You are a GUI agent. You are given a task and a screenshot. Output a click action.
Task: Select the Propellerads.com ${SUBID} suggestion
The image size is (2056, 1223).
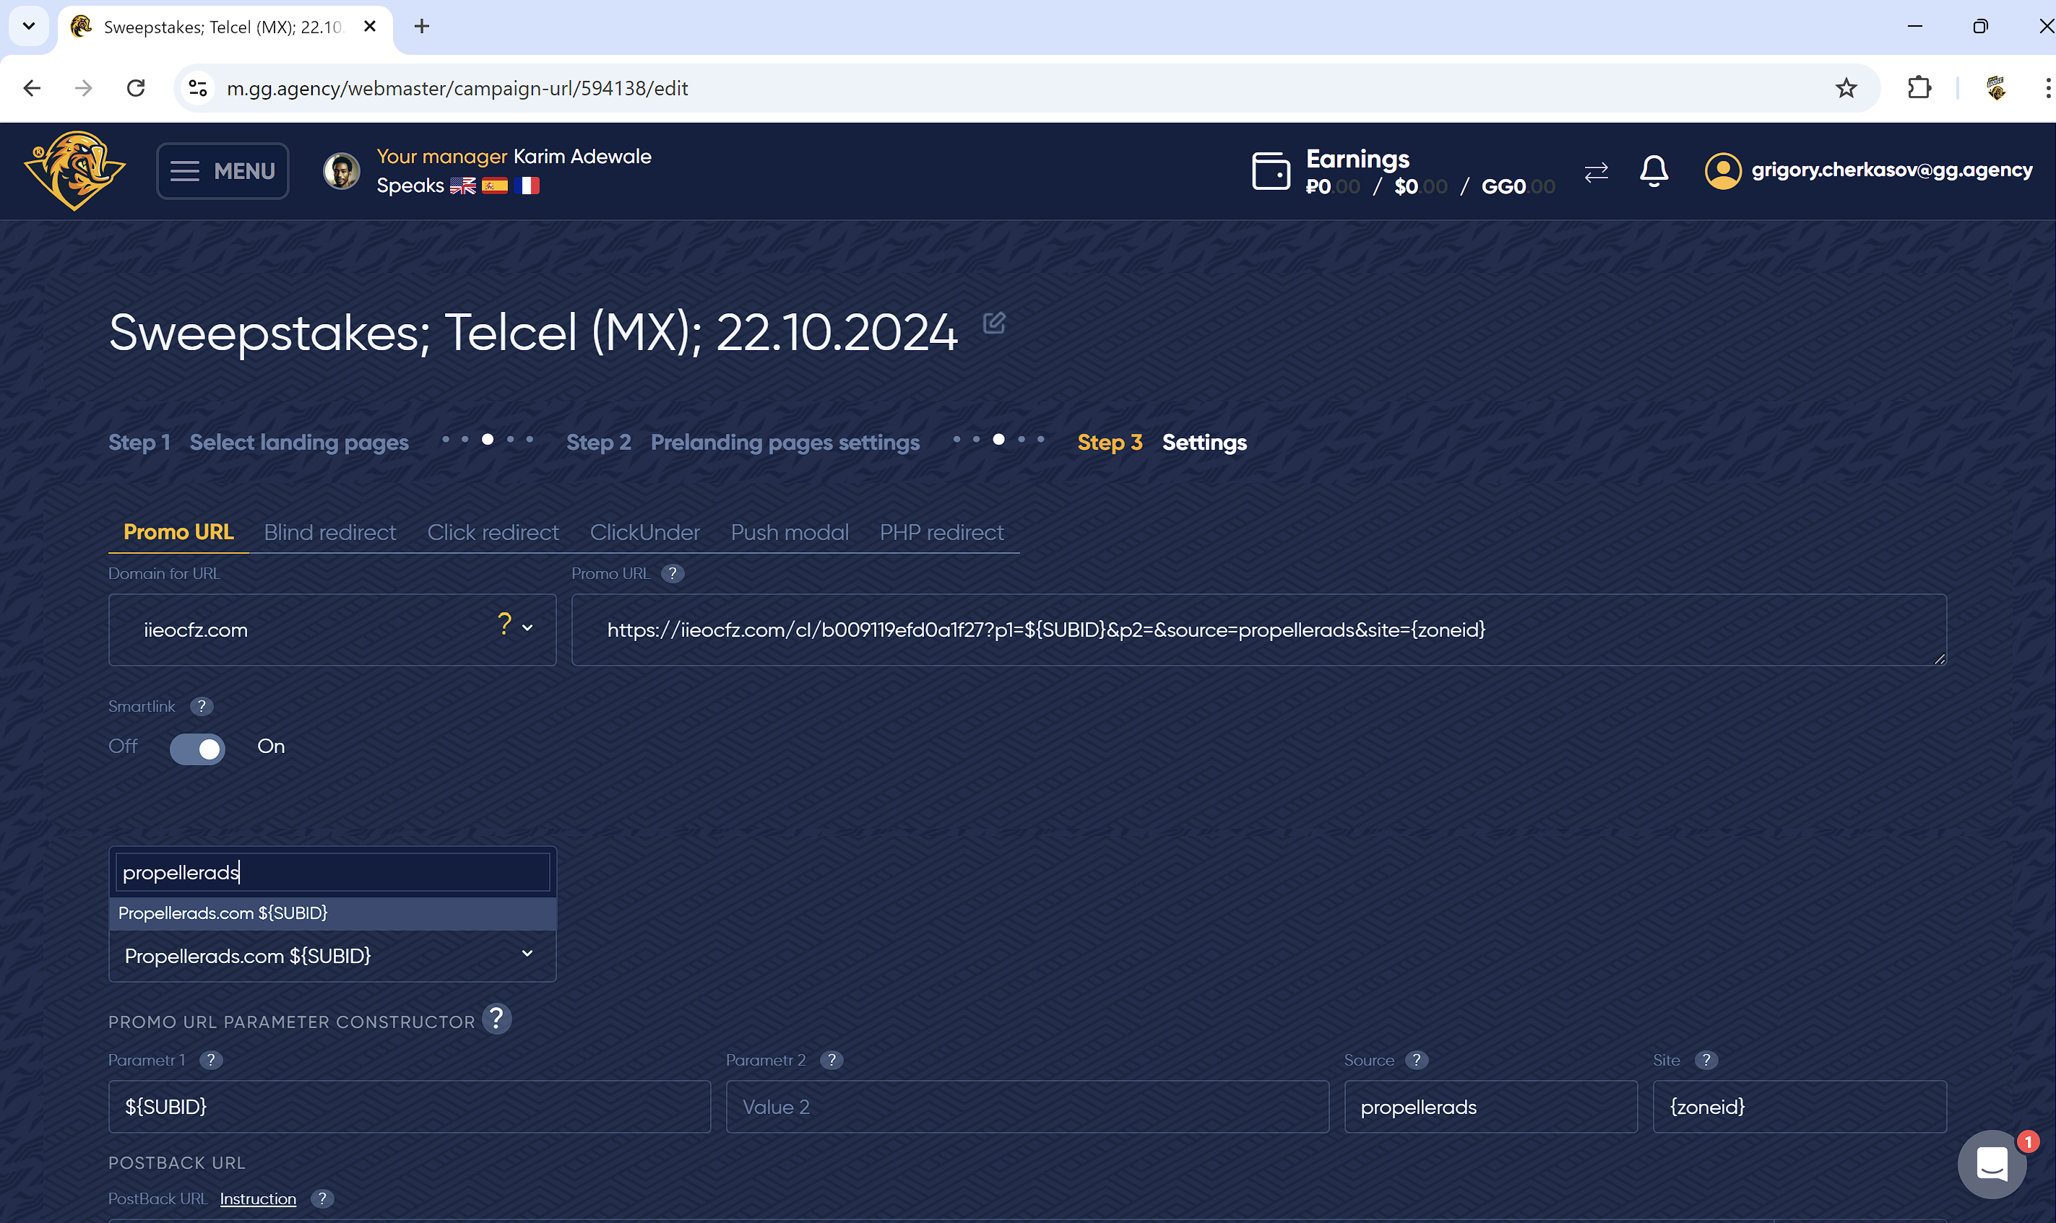[332, 913]
